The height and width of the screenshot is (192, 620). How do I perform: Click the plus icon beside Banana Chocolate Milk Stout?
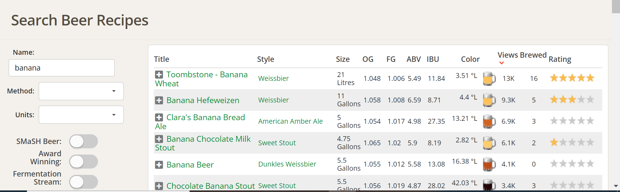(x=159, y=139)
